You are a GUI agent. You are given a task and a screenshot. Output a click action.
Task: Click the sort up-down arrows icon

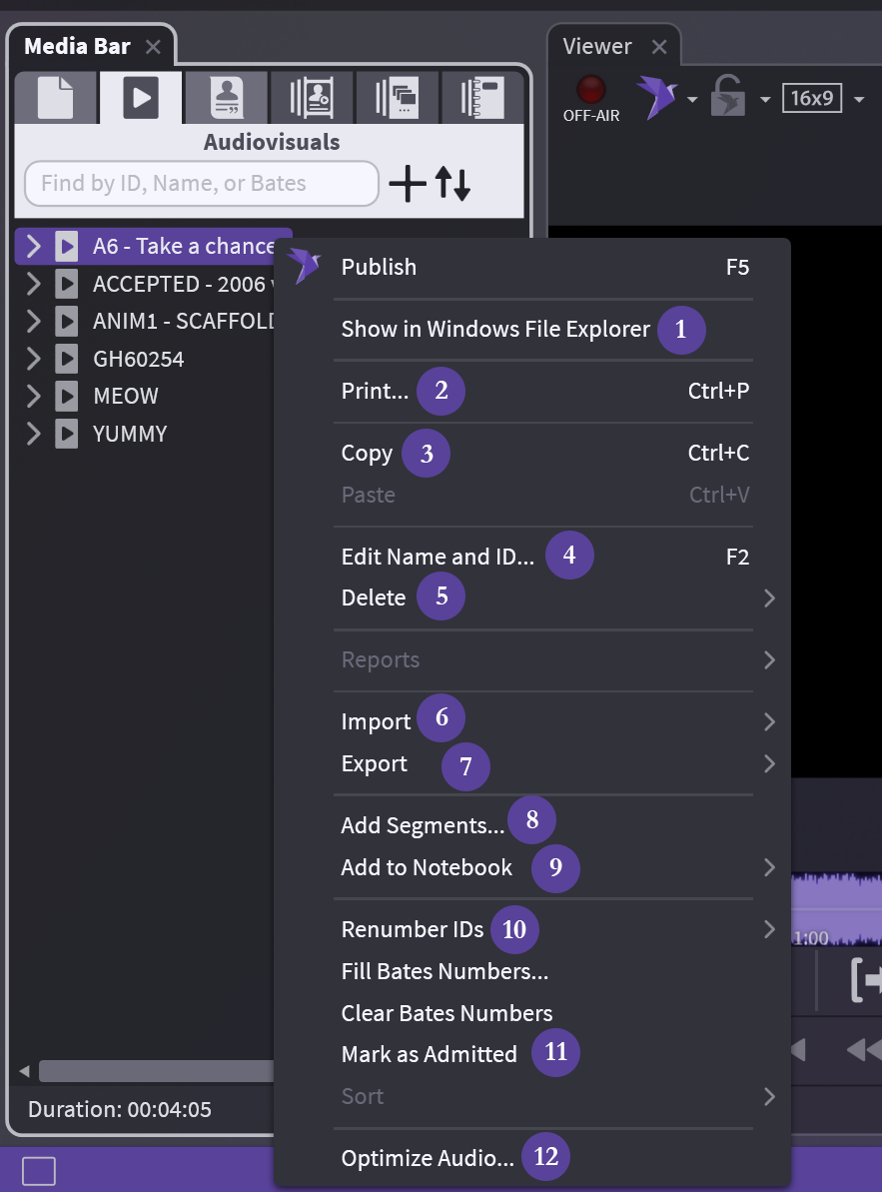pyautogui.click(x=451, y=184)
